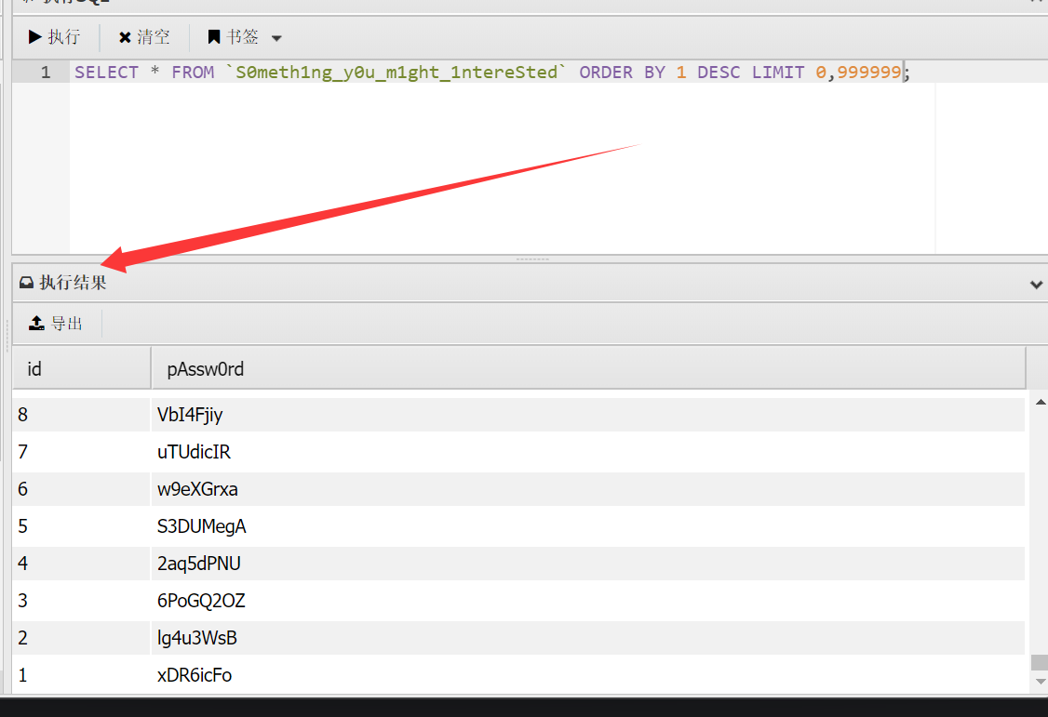Click the 执行 run button

point(54,37)
